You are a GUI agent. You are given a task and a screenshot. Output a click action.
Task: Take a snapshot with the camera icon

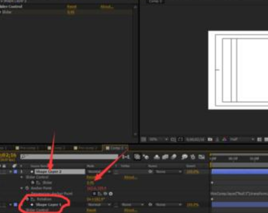click(x=210, y=139)
